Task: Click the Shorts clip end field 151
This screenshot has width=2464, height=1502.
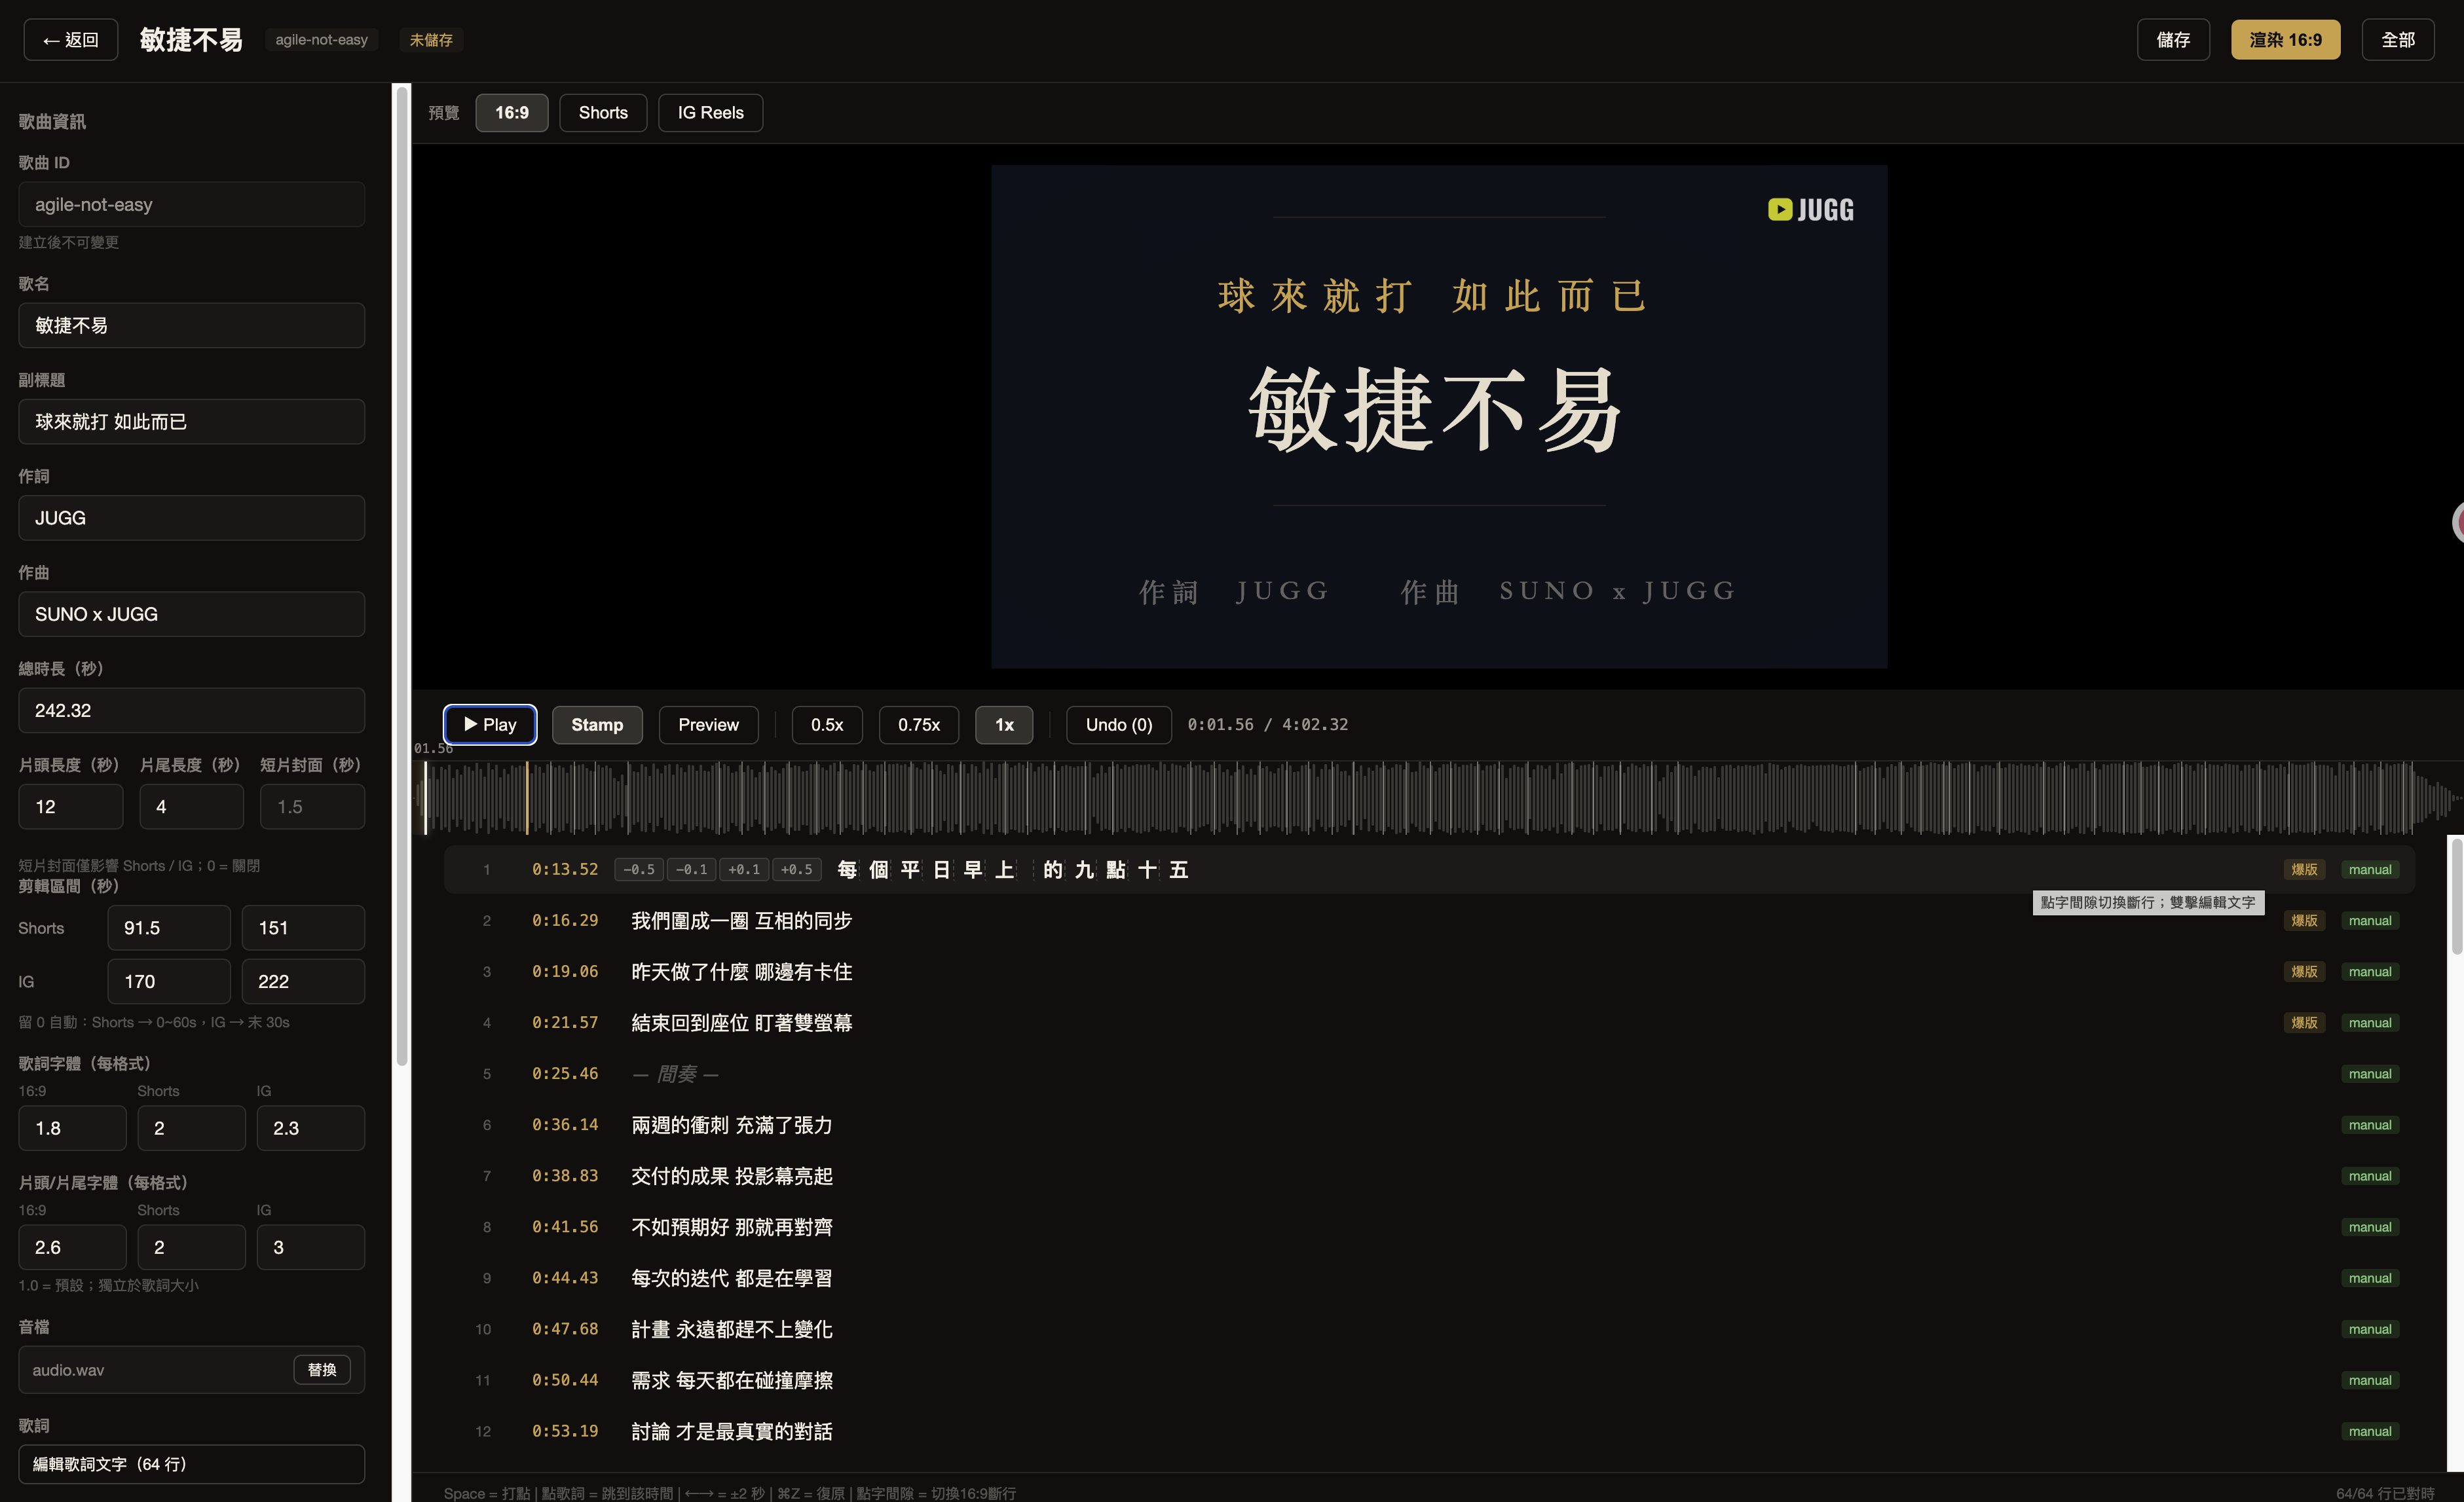Action: pyautogui.click(x=303, y=928)
